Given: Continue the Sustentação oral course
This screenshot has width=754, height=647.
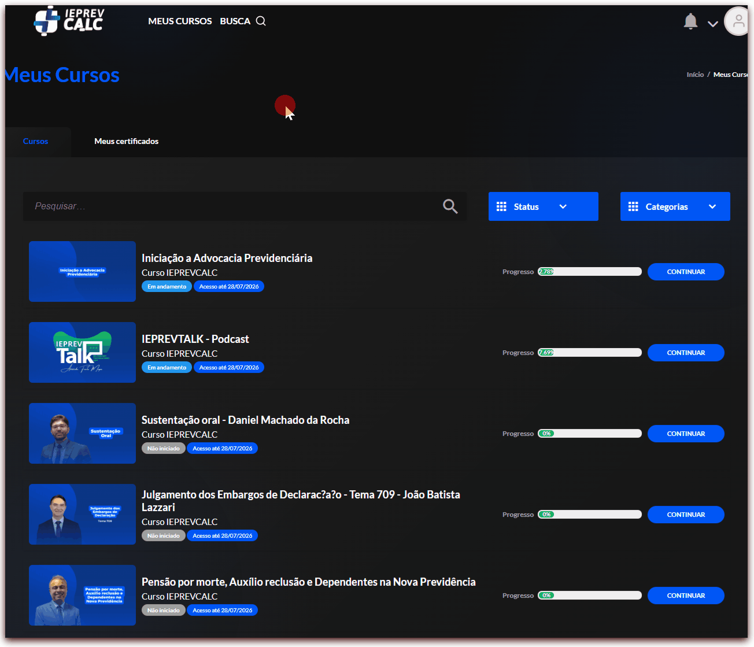Looking at the screenshot, I should point(686,434).
